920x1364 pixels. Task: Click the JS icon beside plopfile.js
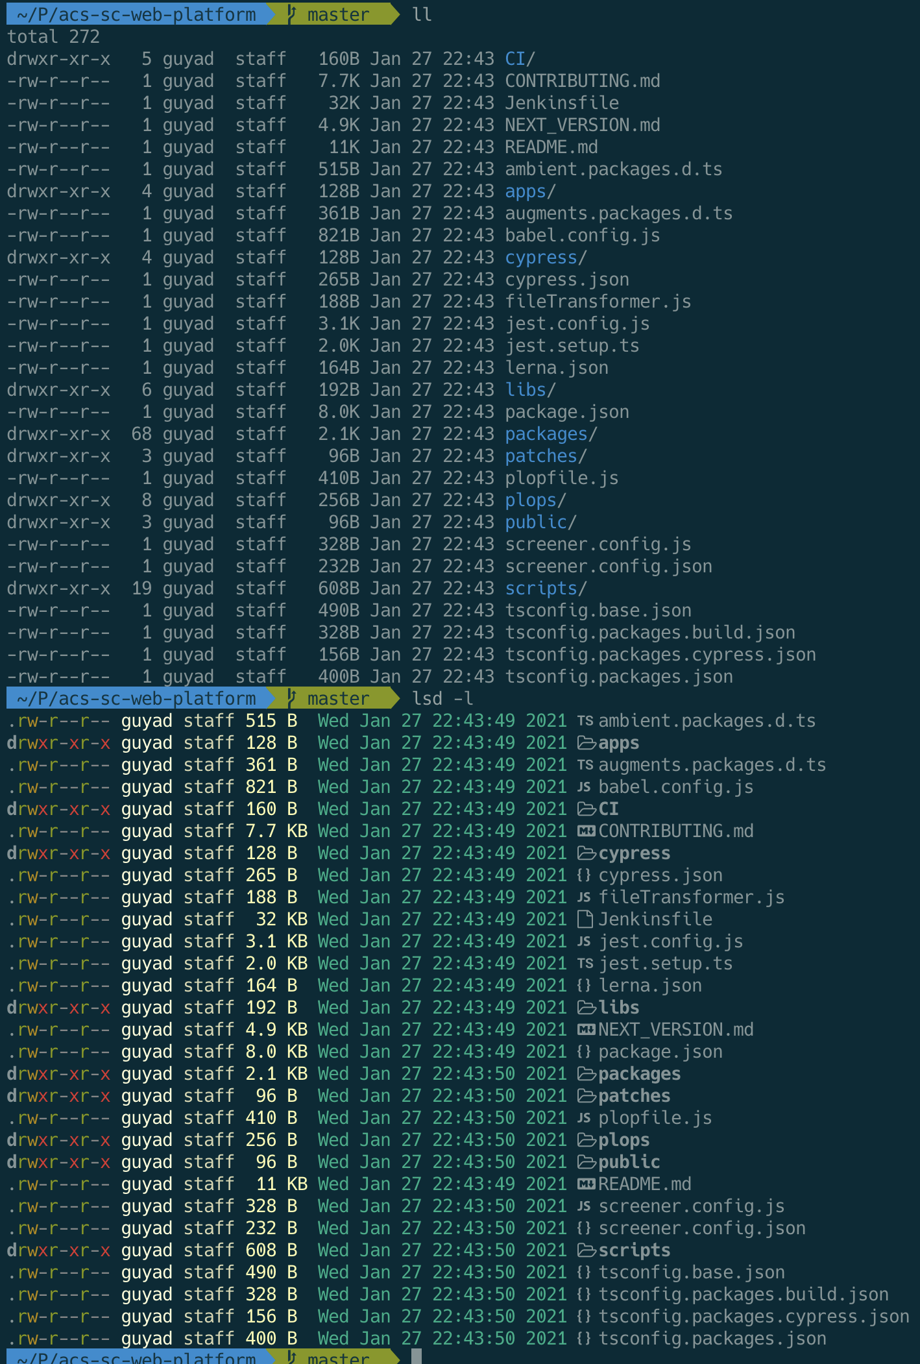[x=585, y=1118]
